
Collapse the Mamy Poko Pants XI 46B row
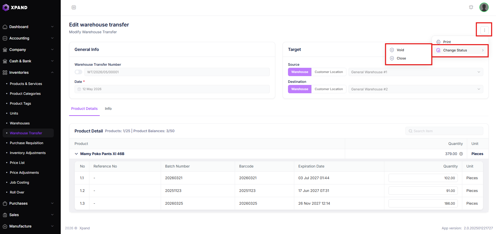pyautogui.click(x=76, y=154)
